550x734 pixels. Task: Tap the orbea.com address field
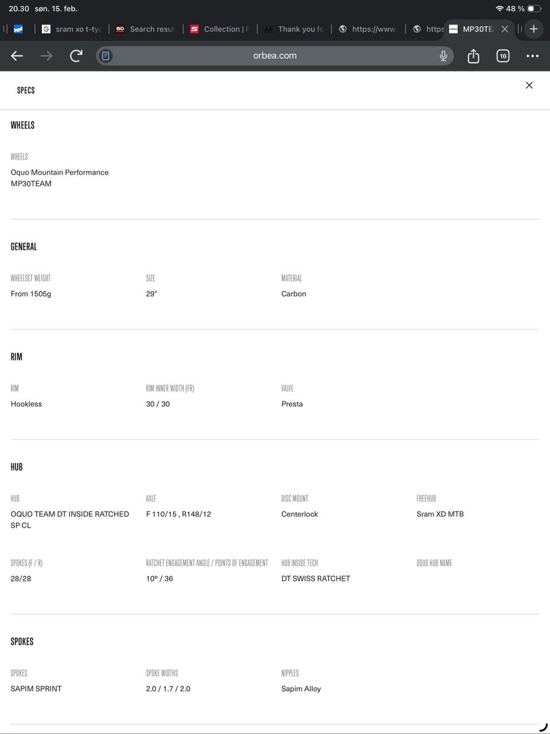(x=275, y=56)
